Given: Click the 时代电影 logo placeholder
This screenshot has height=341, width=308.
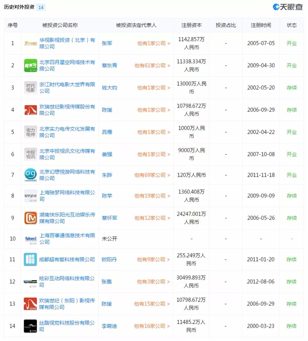Looking at the screenshot, I should 30,88.
